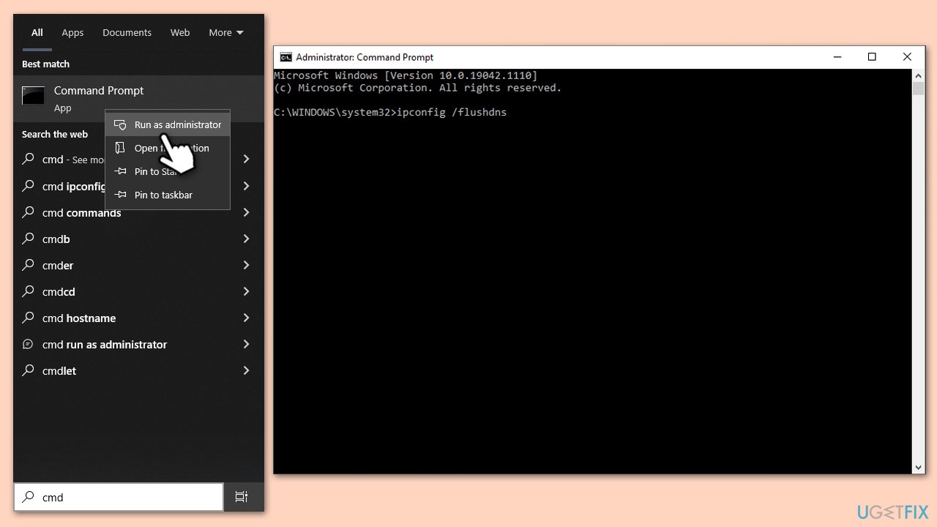Open the More dropdown in search filters
The height and width of the screenshot is (527, 937).
[226, 32]
